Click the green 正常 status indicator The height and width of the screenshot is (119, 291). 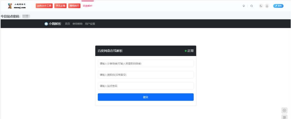pos(189,51)
